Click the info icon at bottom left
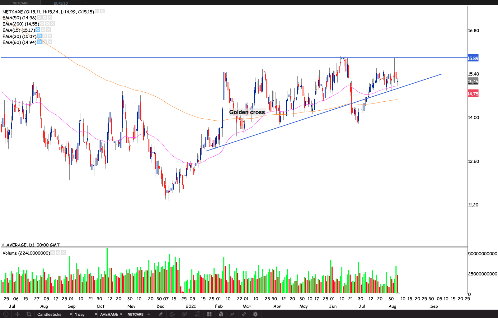 (6, 314)
